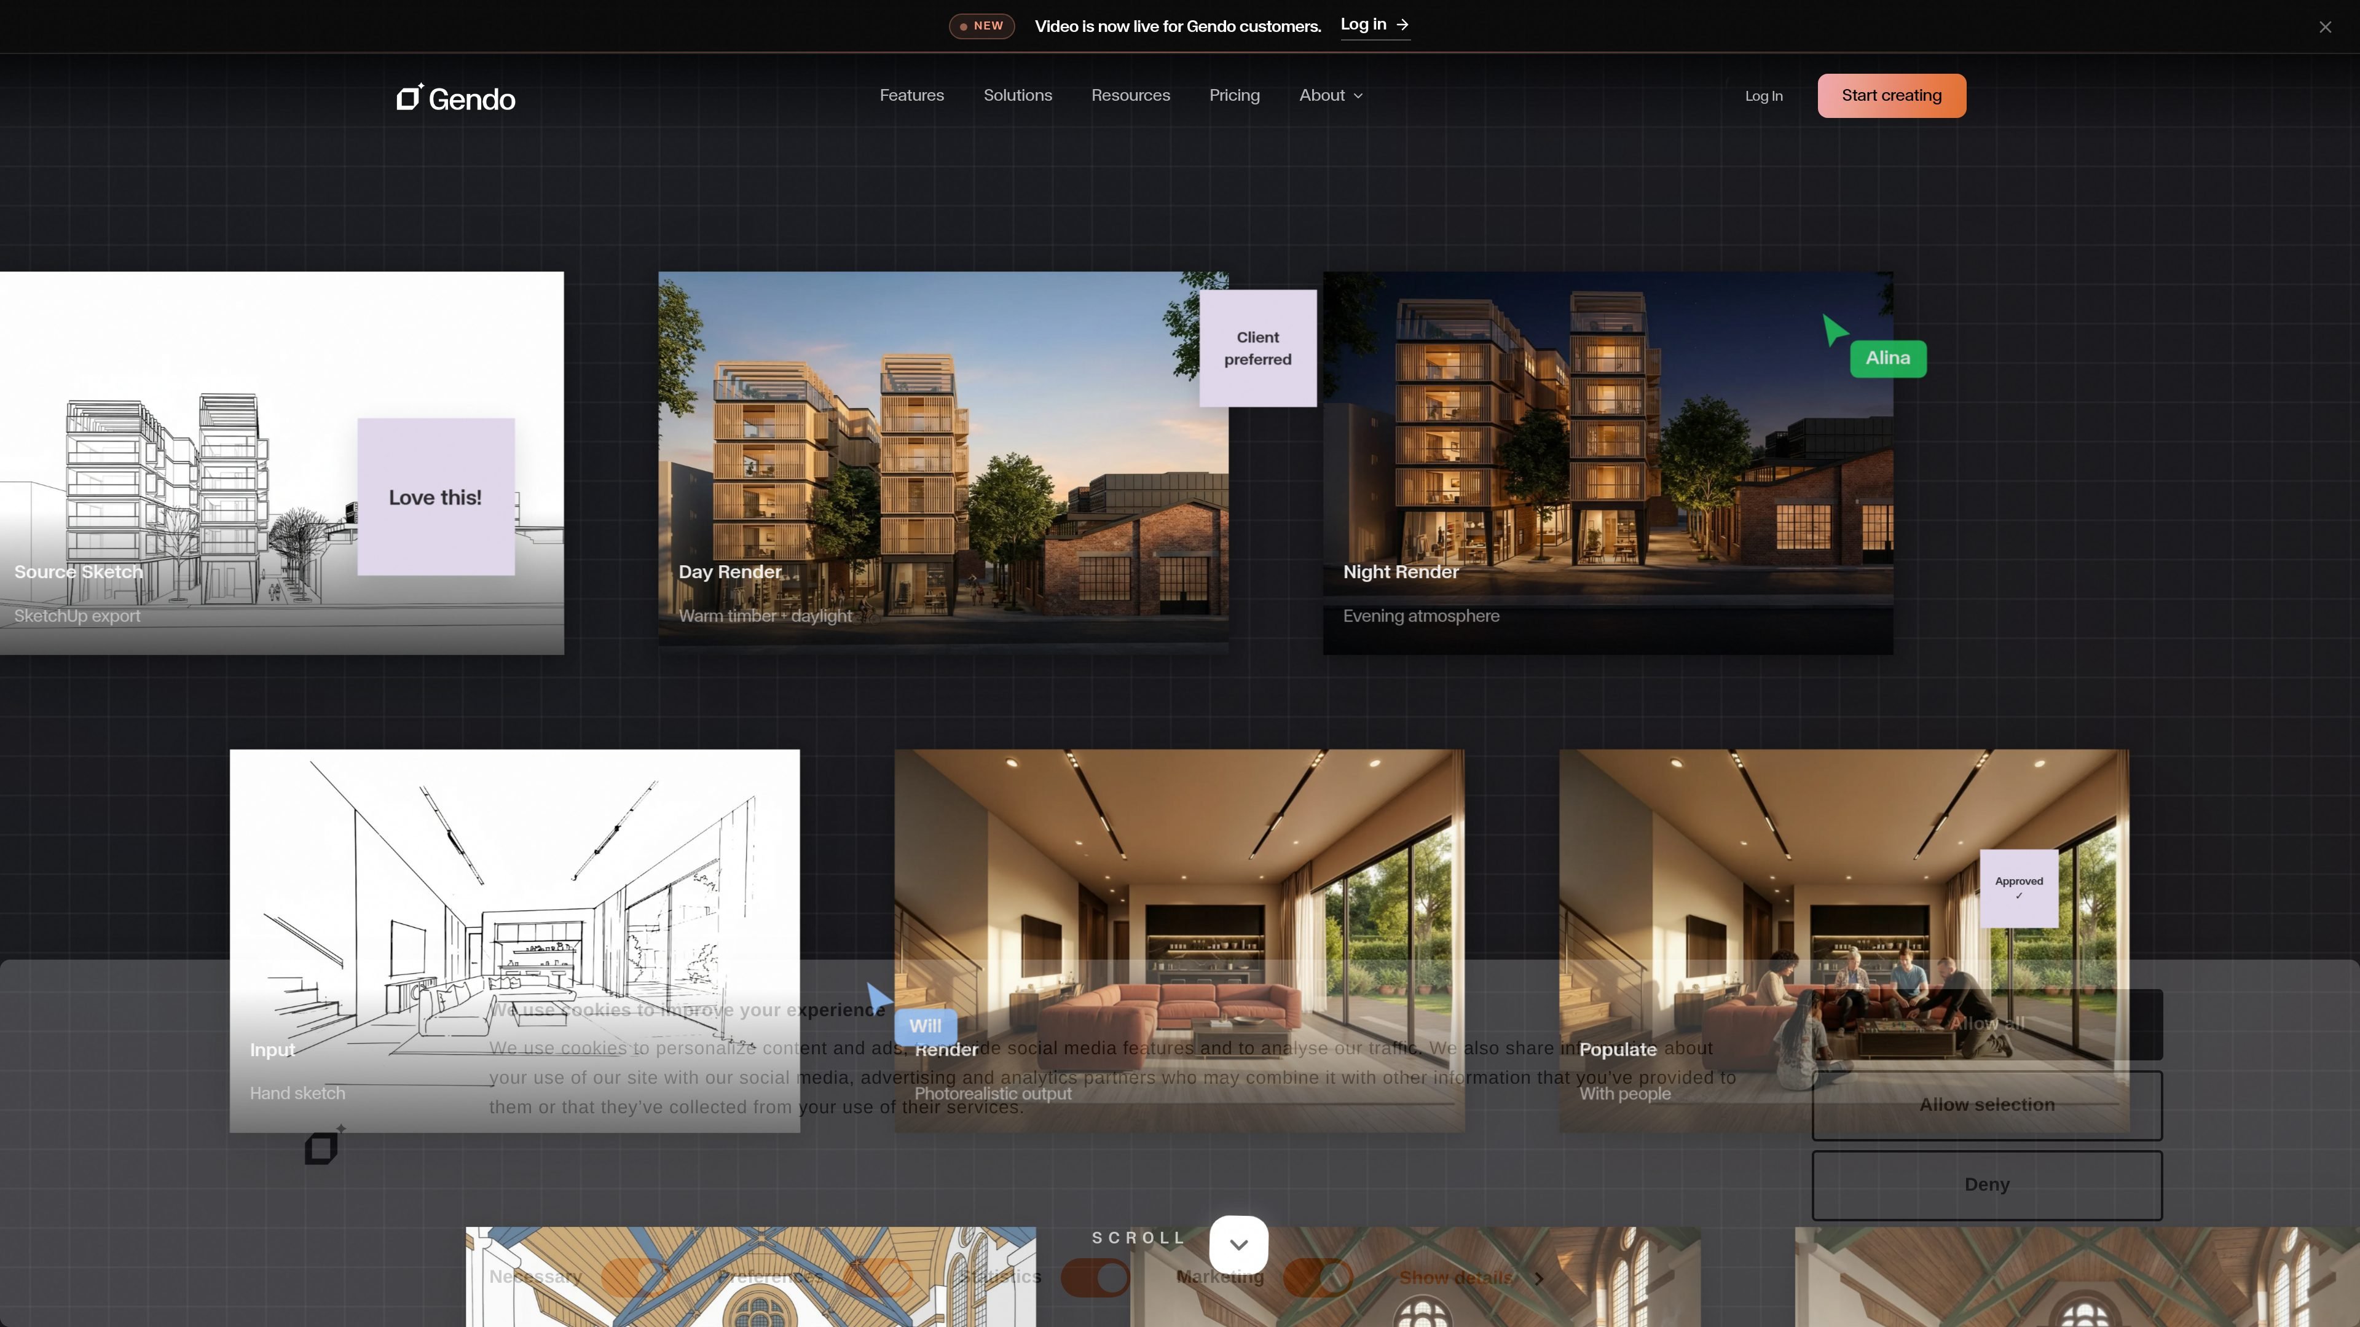Open the Resources menu item
Screen dimensions: 2360x1327
point(1131,95)
